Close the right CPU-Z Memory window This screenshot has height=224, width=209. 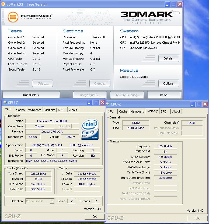(205, 104)
